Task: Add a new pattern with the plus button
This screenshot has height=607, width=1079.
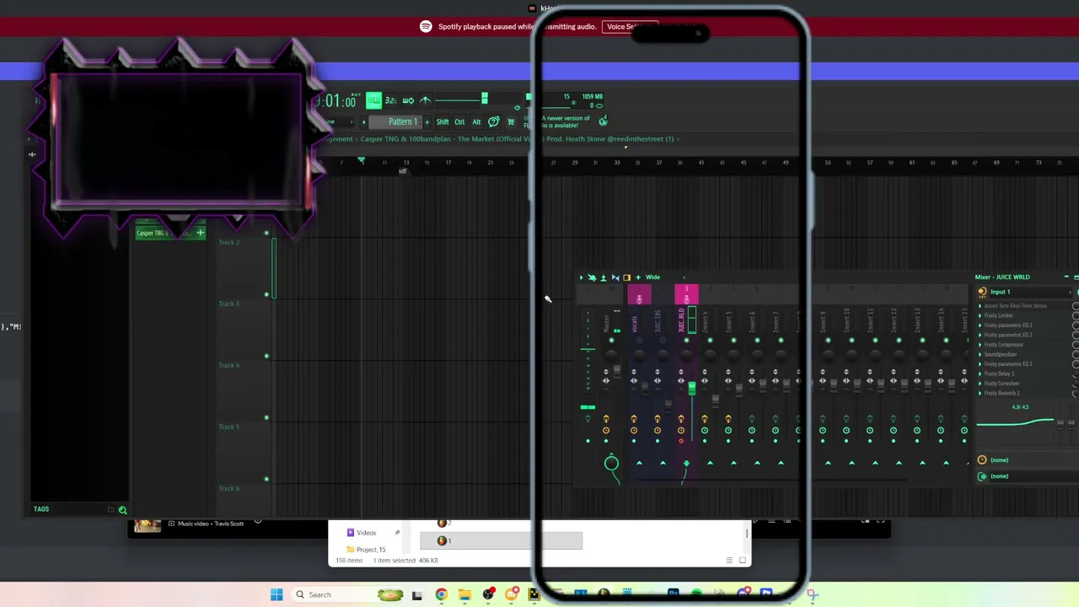Action: [x=427, y=121]
